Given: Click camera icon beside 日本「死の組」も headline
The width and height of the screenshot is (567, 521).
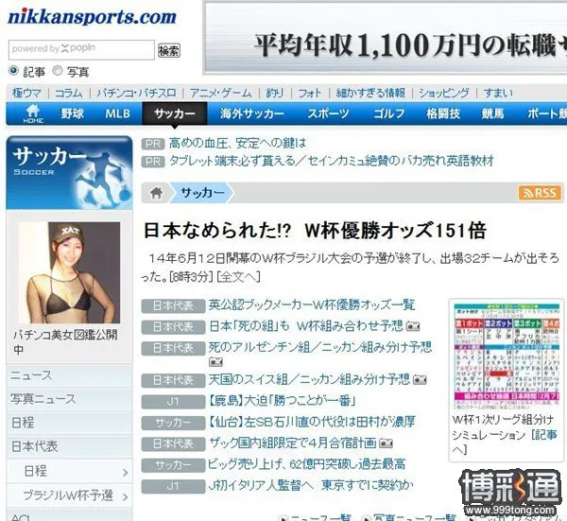Looking at the screenshot, I should point(413,327).
